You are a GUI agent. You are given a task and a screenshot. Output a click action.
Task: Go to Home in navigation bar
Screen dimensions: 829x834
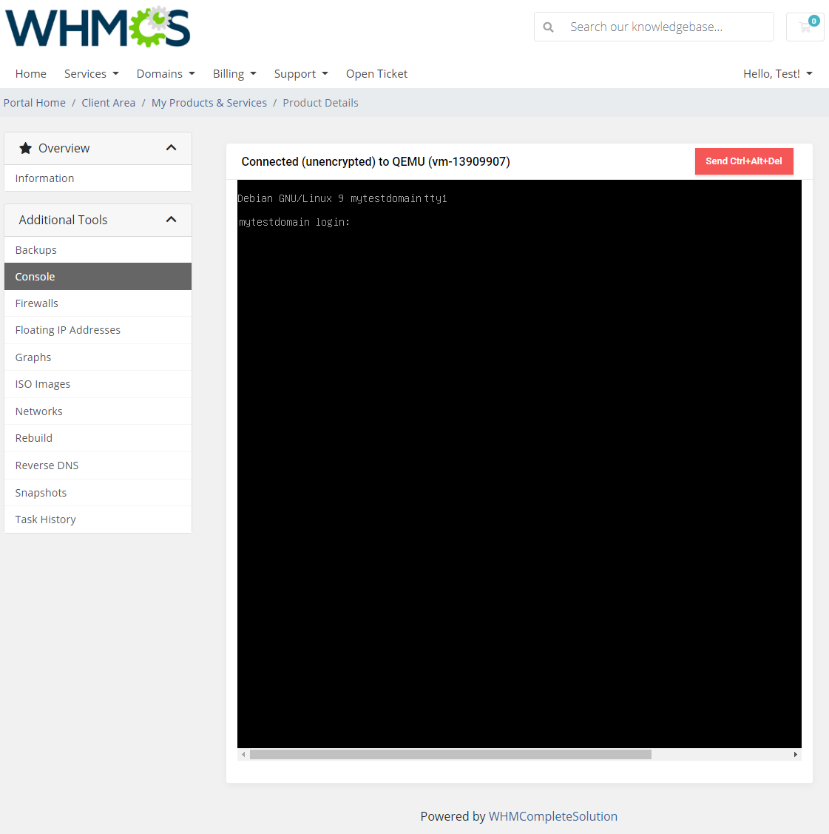[x=31, y=74]
